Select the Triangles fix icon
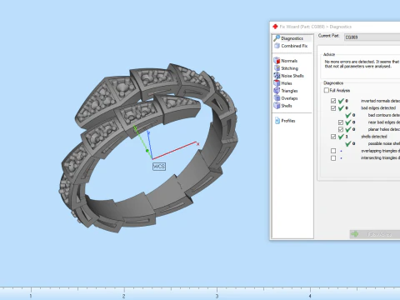The image size is (400, 300). pos(277,91)
